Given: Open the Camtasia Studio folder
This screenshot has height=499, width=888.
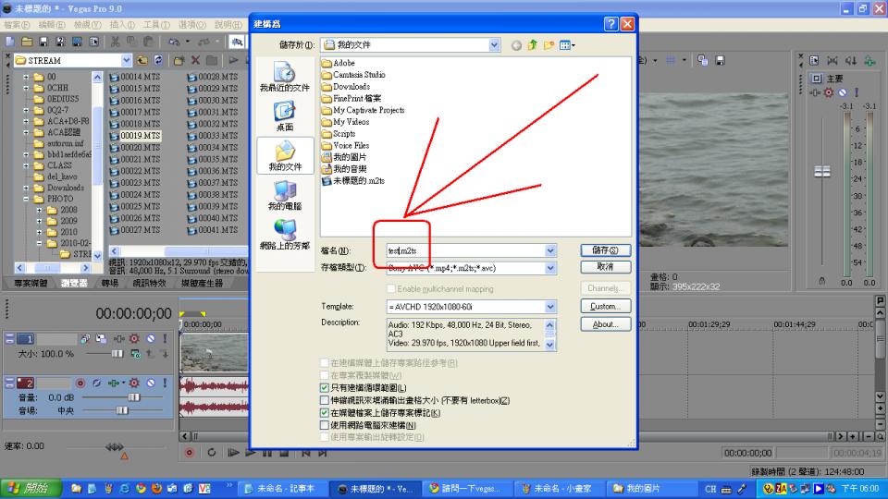Looking at the screenshot, I should click(358, 75).
